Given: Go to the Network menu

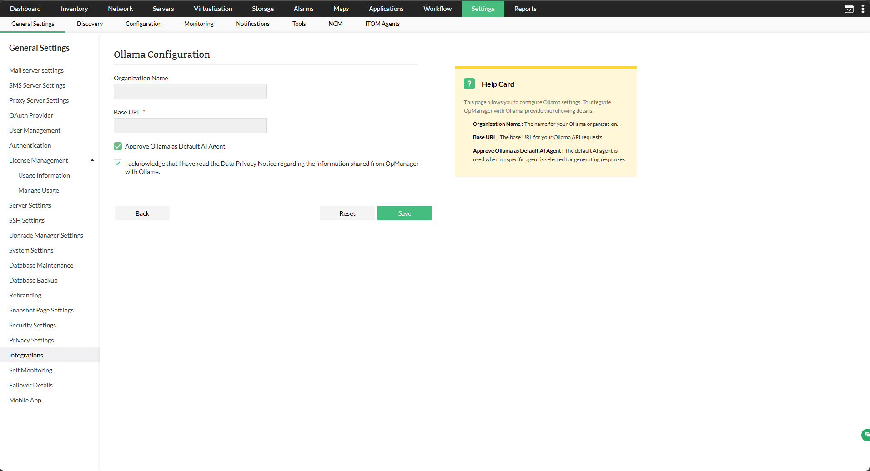Looking at the screenshot, I should (121, 9).
